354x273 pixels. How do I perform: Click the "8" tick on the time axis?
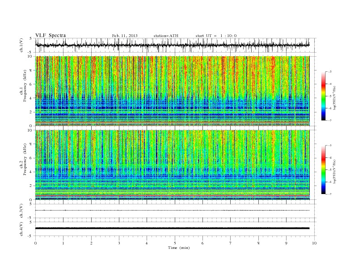(x=258, y=243)
